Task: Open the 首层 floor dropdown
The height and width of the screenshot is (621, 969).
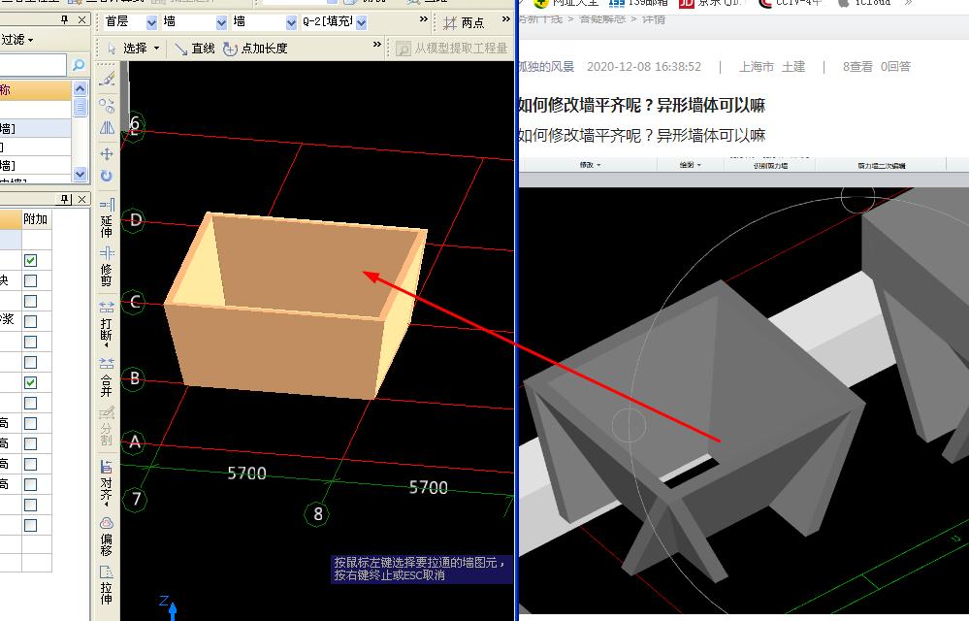Action: 151,23
